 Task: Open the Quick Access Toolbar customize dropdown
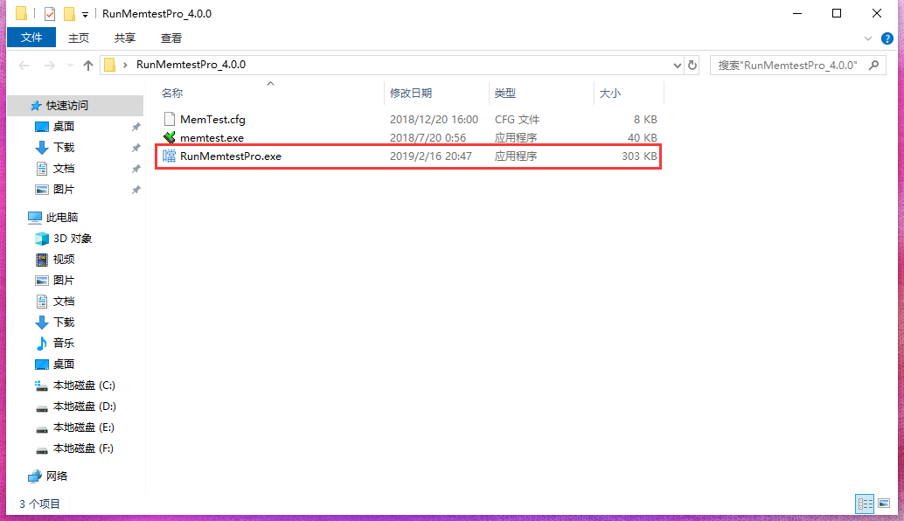[85, 14]
